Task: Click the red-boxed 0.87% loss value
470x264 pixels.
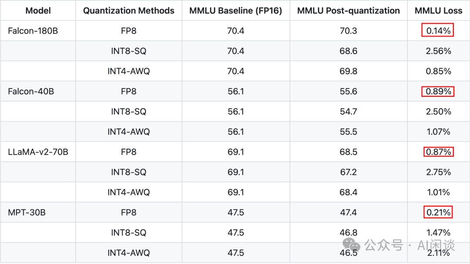Action: (438, 152)
